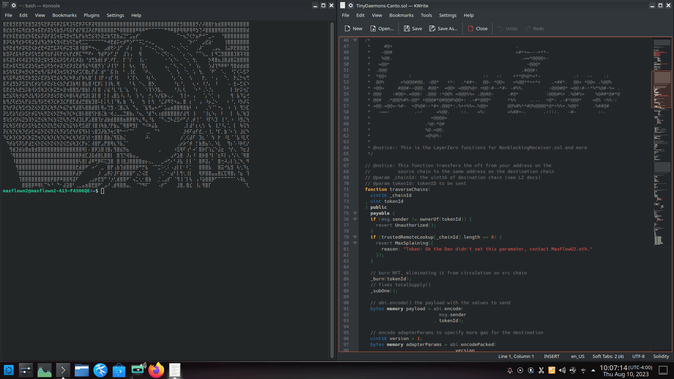Open the clipboard scissors tray icon
The image size is (674, 379).
point(541,370)
